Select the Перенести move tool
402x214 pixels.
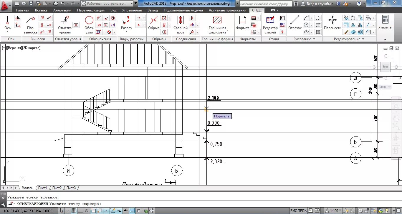pos(332,23)
